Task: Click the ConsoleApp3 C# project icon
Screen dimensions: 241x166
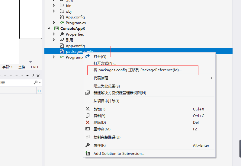Action: tap(56, 28)
